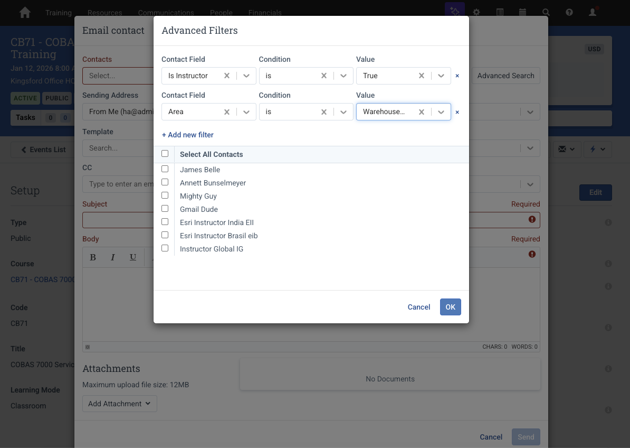
Task: Expand condition dropdown for Is Instructor filter
Action: tap(343, 76)
